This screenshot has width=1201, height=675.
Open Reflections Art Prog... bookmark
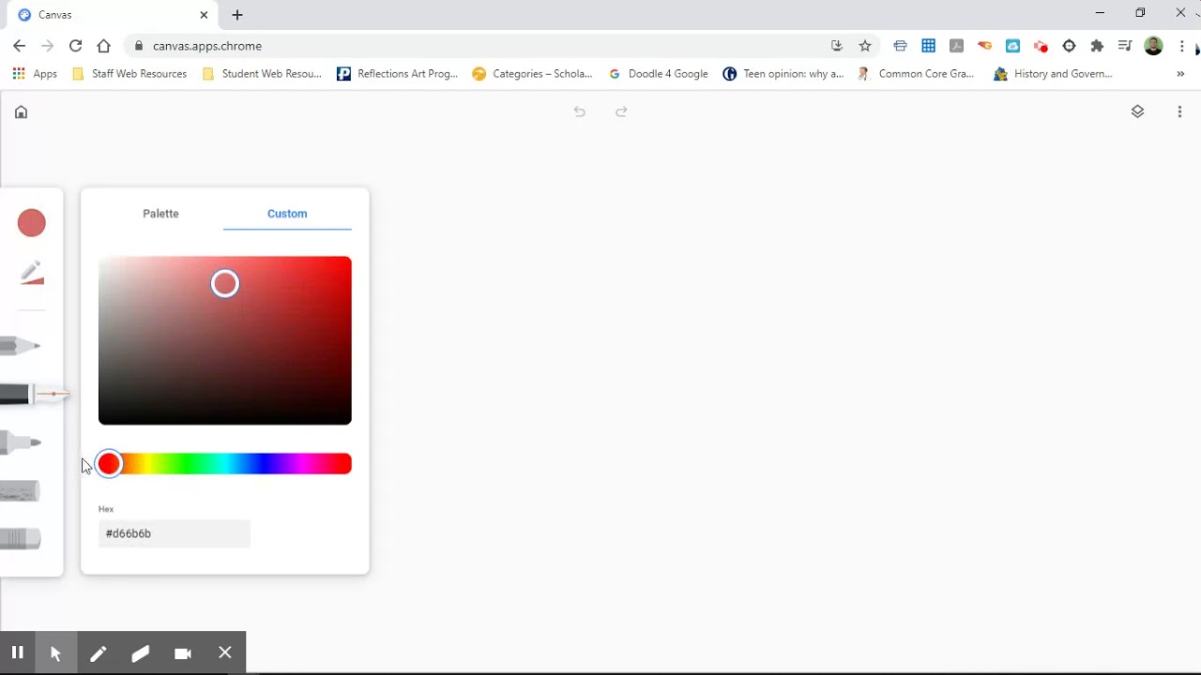pos(397,74)
